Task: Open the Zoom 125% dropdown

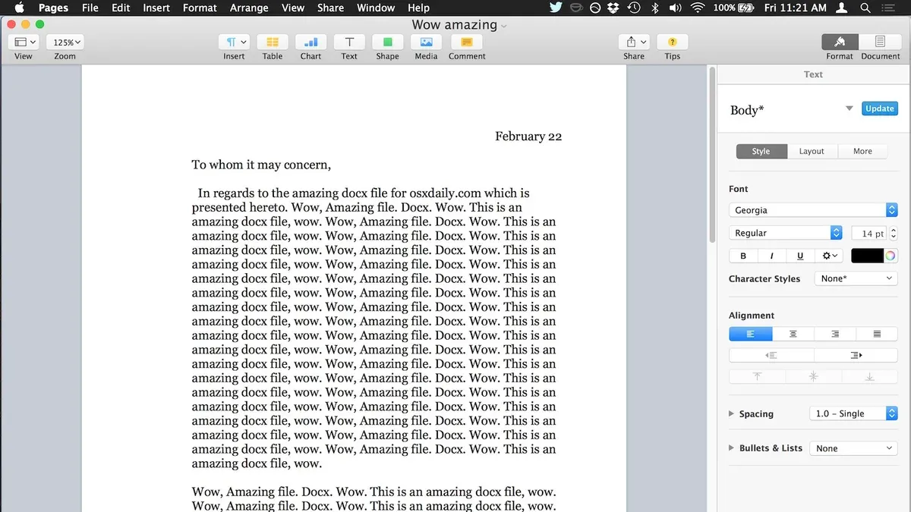Action: [65, 42]
